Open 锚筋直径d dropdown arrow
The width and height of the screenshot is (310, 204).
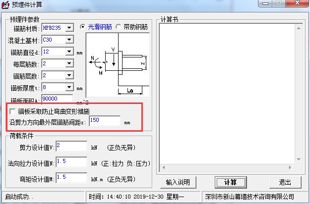(x=69, y=51)
